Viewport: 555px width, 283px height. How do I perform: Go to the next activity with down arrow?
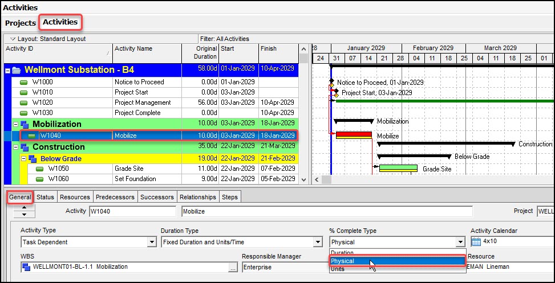tap(24, 215)
